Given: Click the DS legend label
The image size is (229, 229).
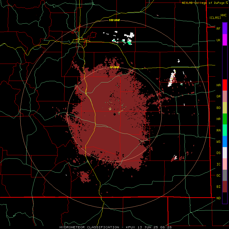Looking at the screenshot, I should tap(218, 153).
